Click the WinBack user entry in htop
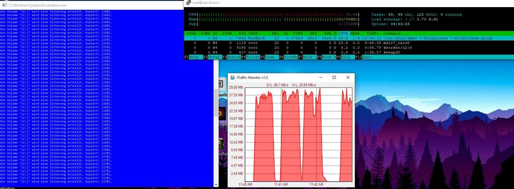Viewport: 514px width, 189px height. click(x=256, y=38)
